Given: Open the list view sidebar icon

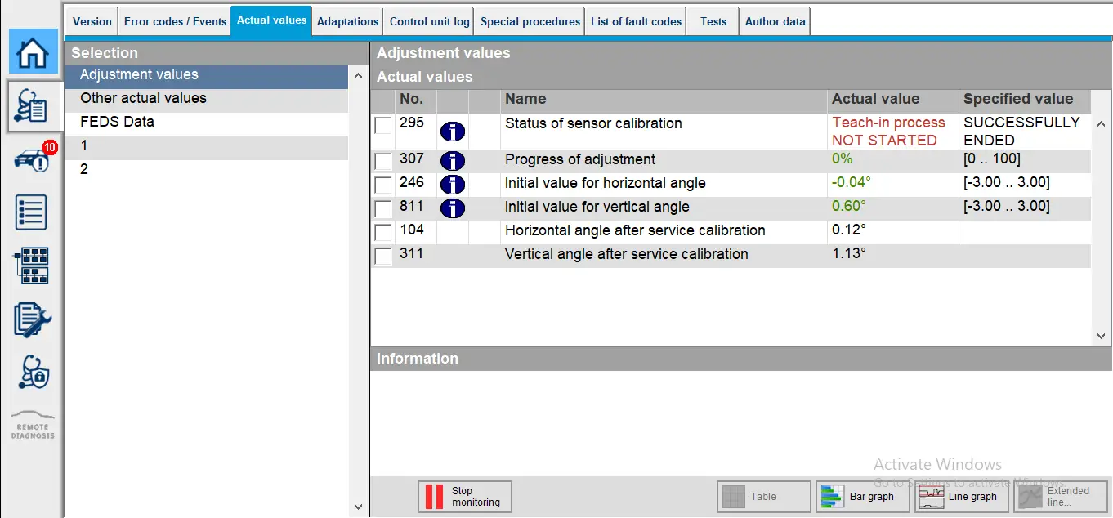Looking at the screenshot, I should (32, 212).
